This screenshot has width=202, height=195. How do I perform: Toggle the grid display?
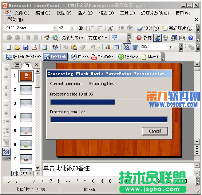135,47
